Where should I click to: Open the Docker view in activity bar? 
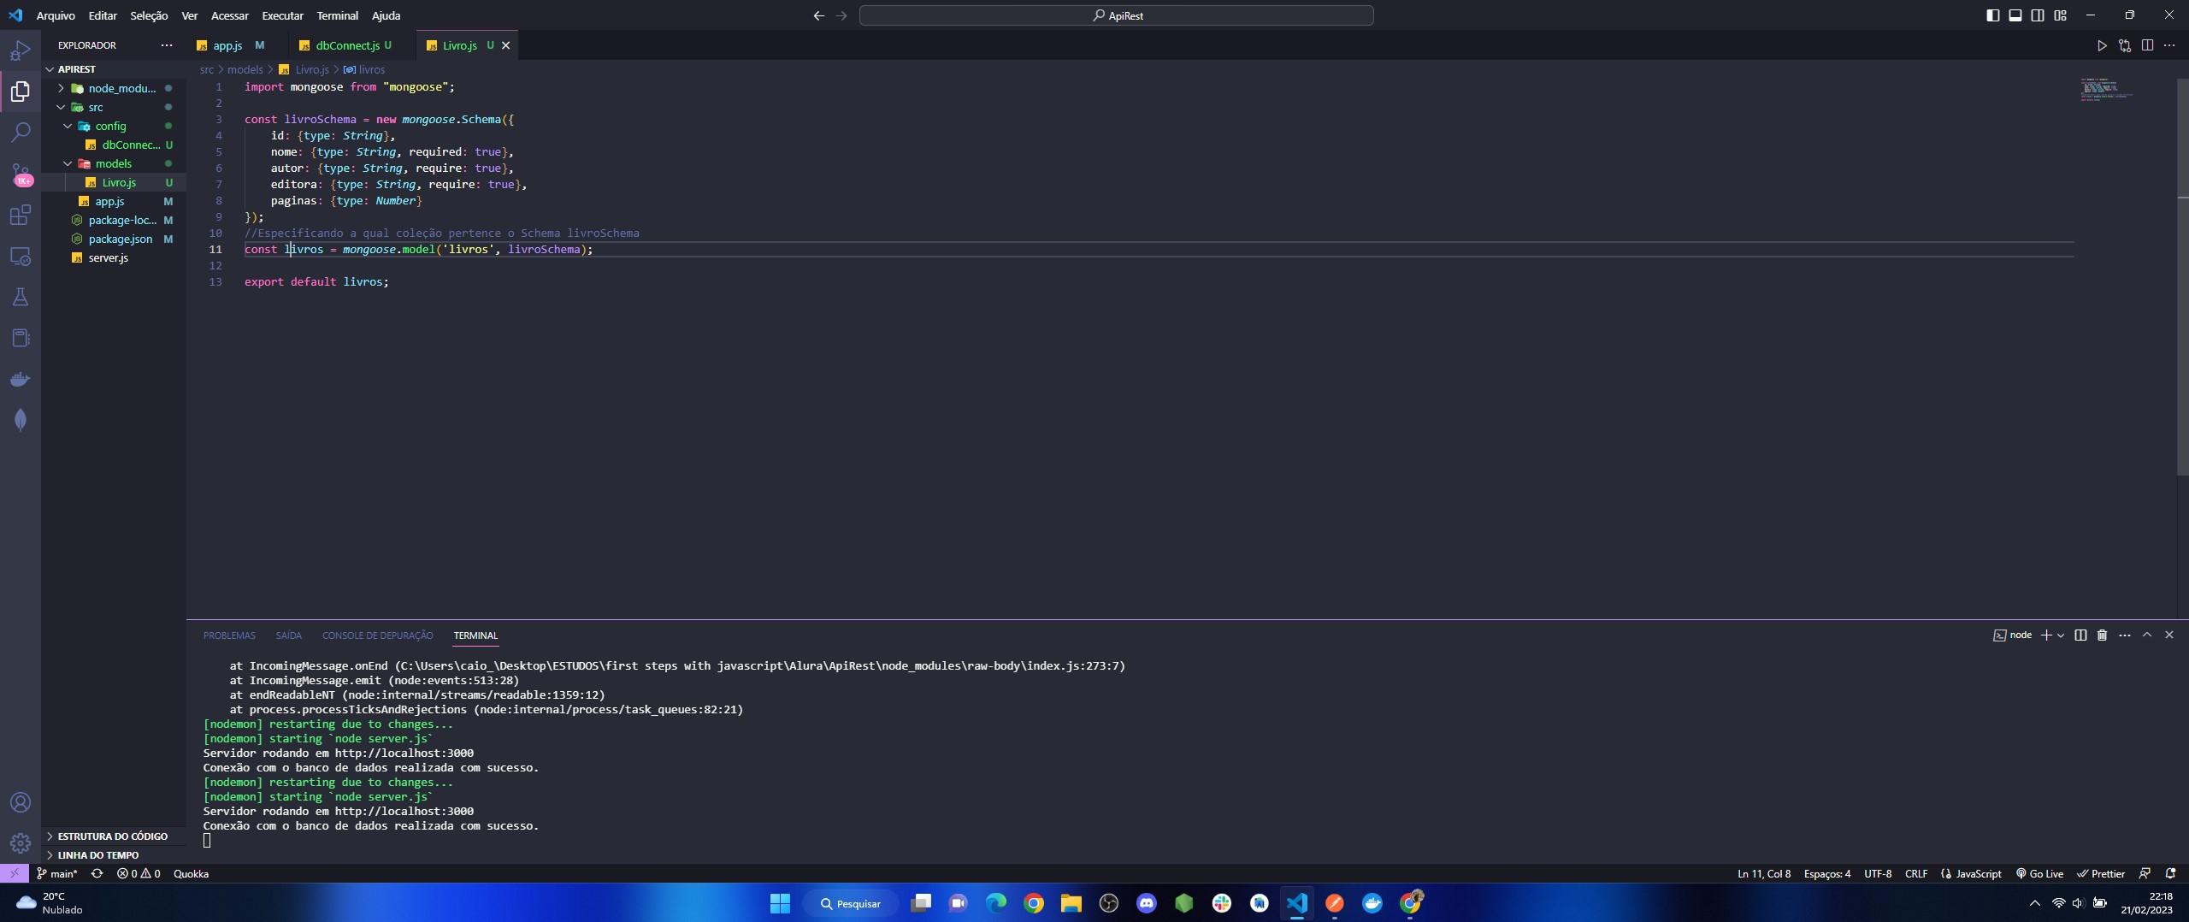(x=21, y=379)
